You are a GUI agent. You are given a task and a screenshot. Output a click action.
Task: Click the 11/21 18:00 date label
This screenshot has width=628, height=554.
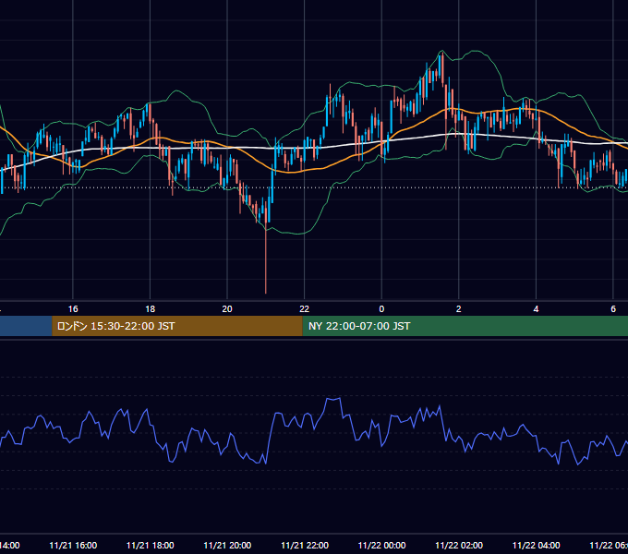click(151, 545)
